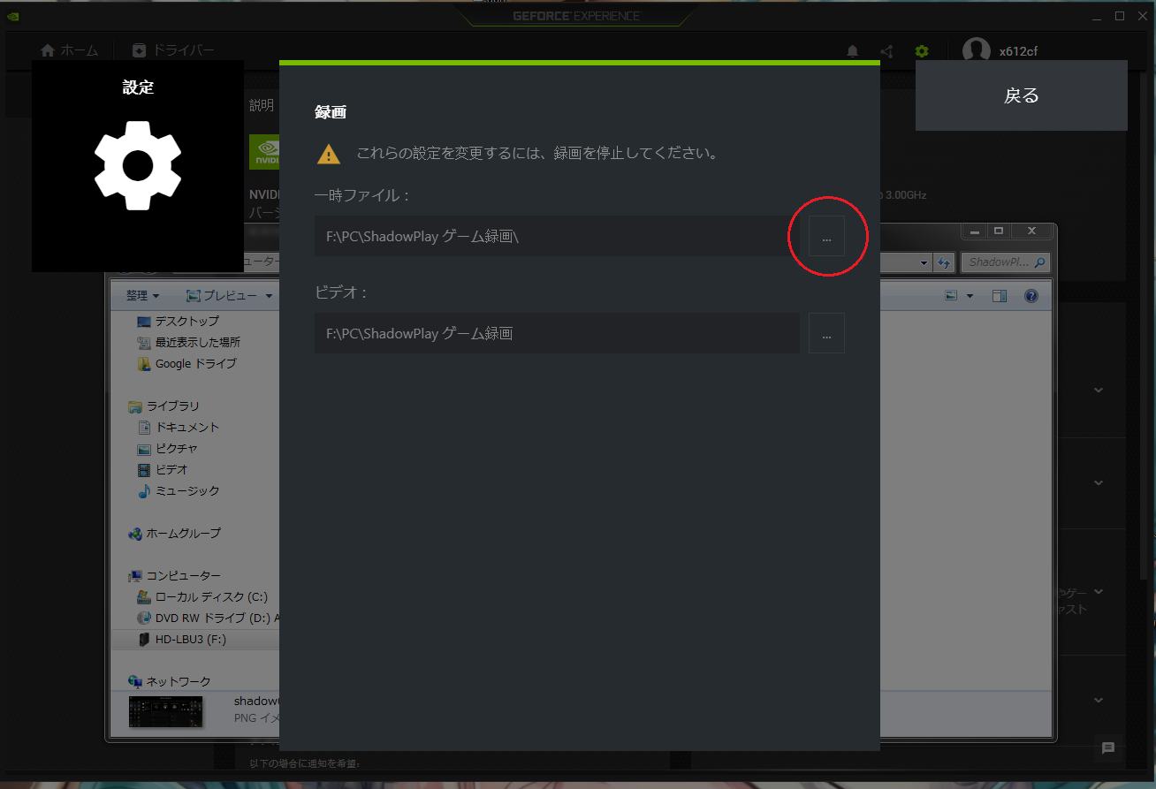Click the 戻る button
Image resolution: width=1156 pixels, height=789 pixels.
point(1021,95)
